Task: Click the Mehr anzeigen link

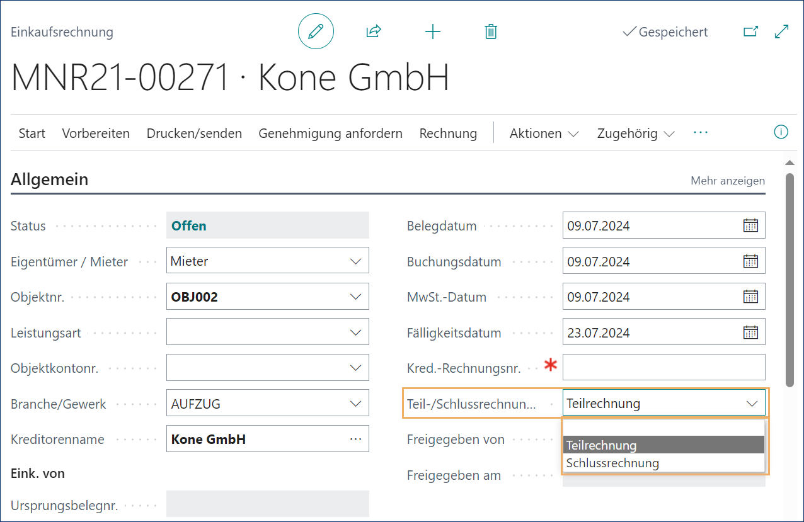Action: 727,180
